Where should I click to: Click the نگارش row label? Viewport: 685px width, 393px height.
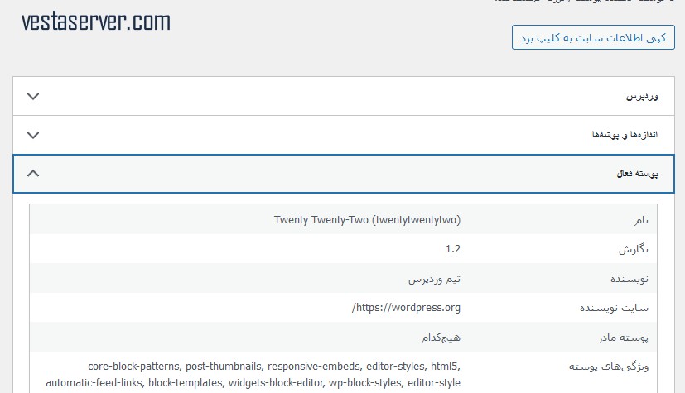pos(634,250)
